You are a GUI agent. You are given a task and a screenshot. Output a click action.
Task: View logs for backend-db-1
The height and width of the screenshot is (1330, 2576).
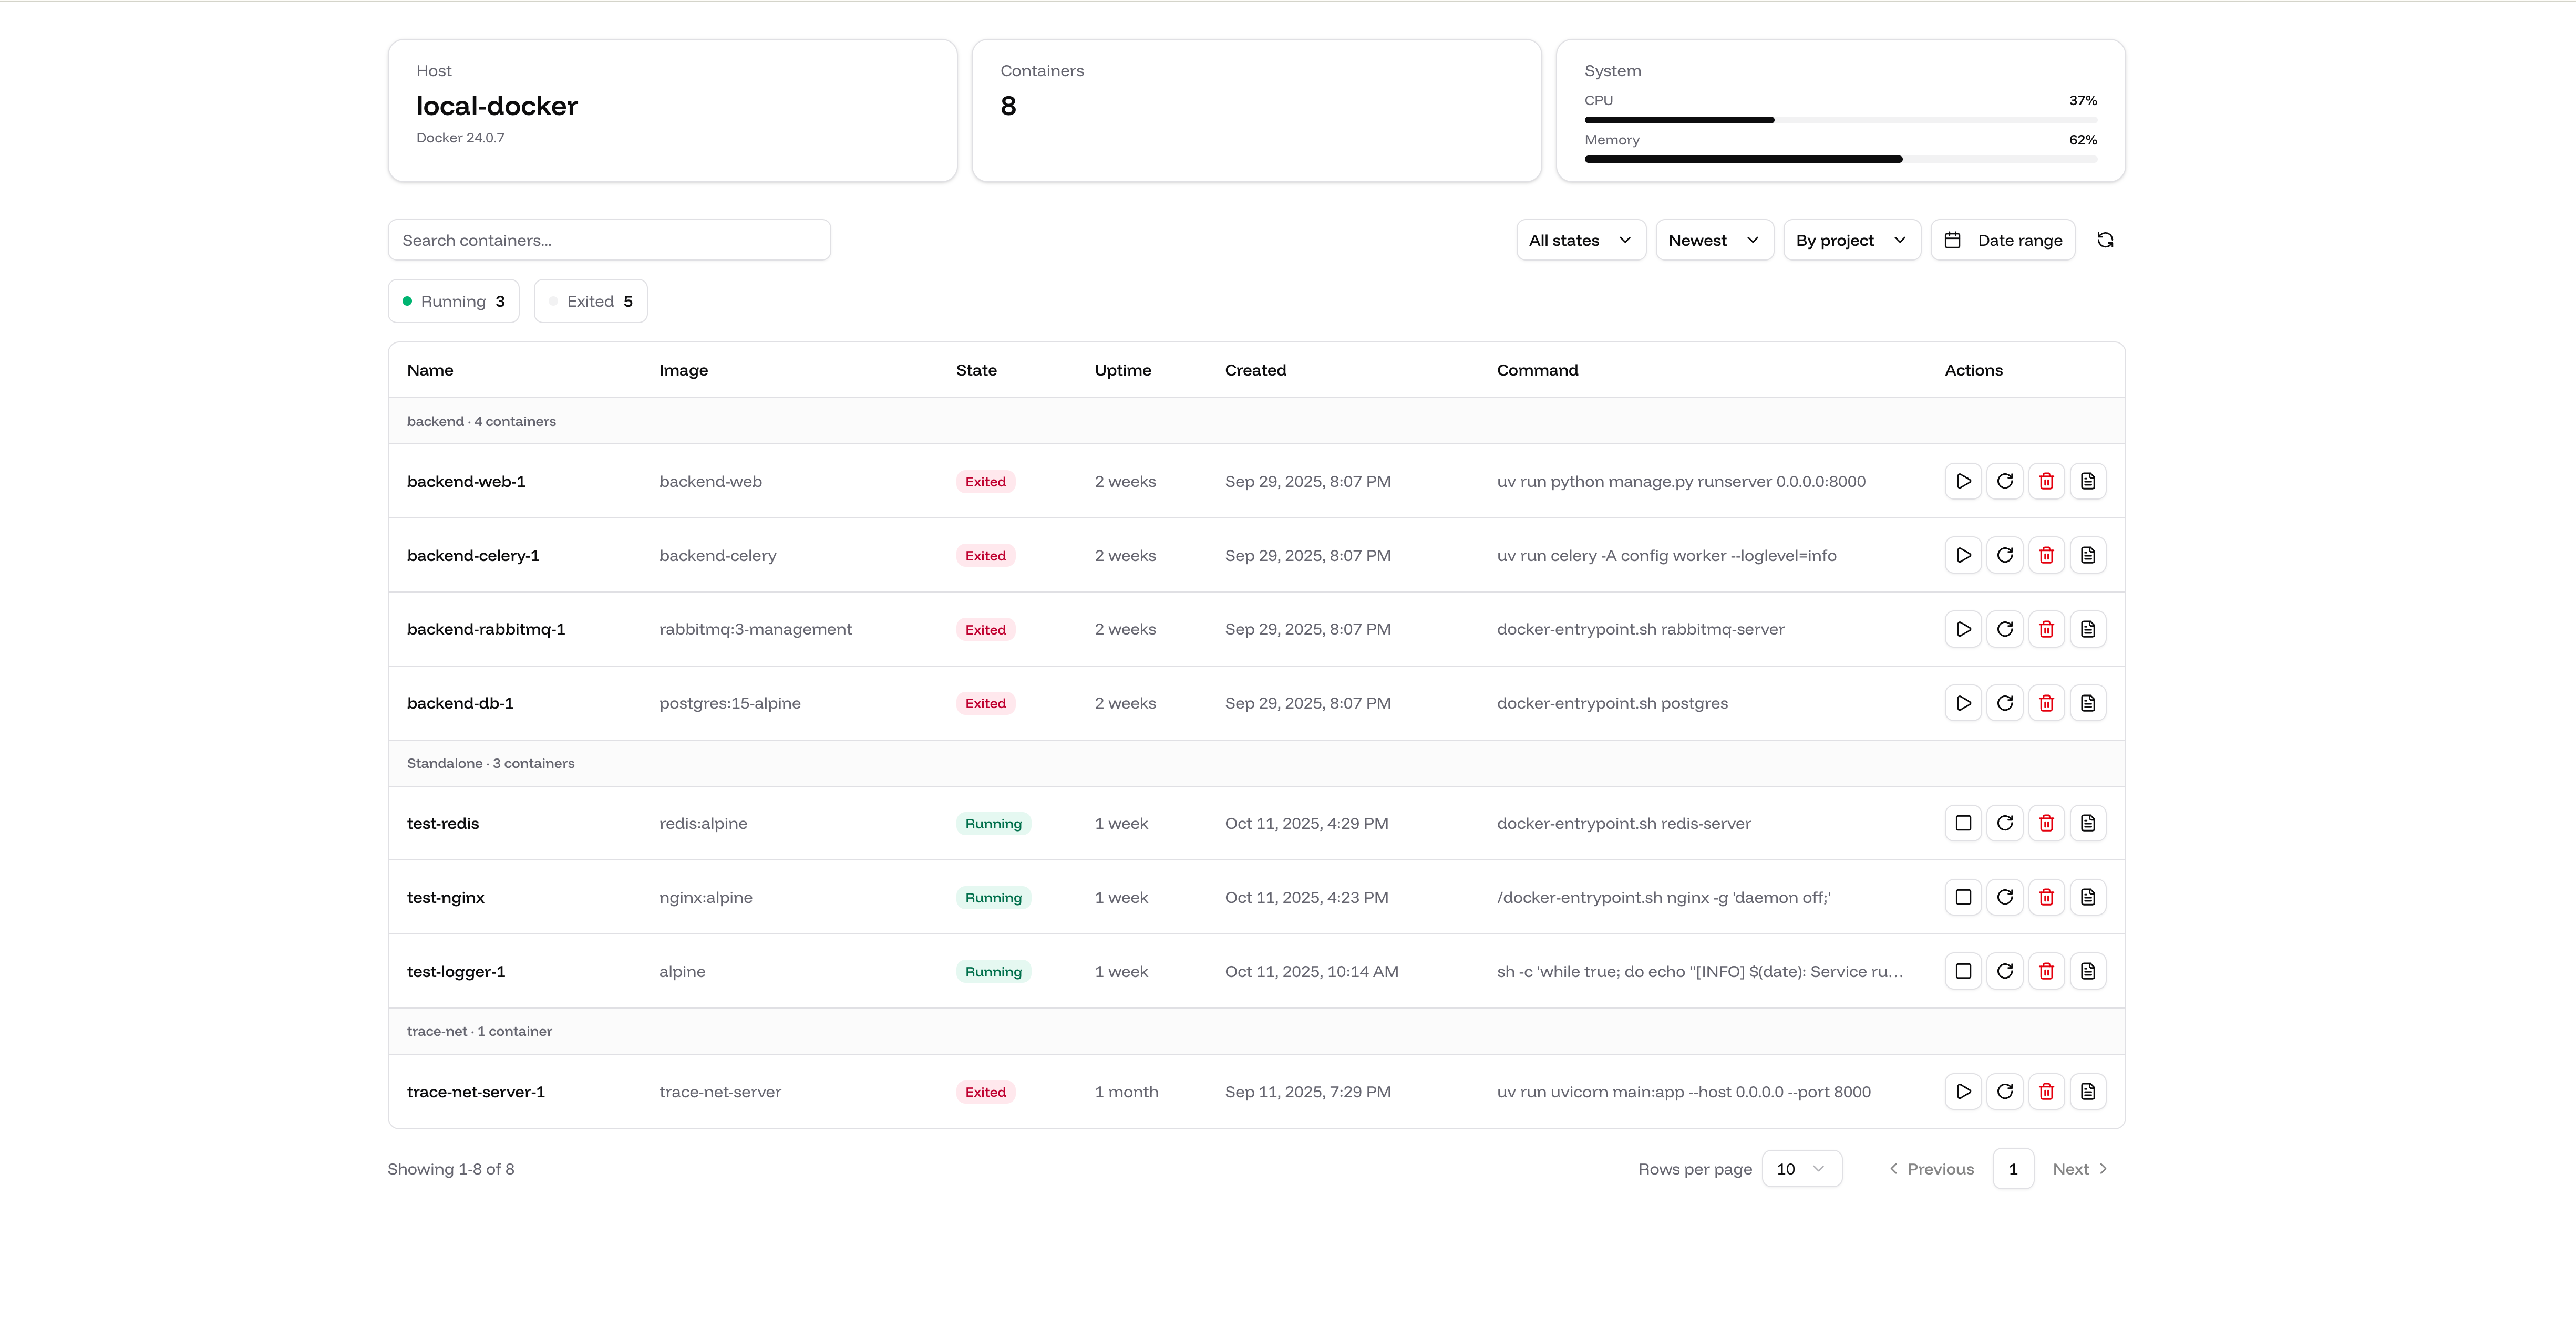2088,702
